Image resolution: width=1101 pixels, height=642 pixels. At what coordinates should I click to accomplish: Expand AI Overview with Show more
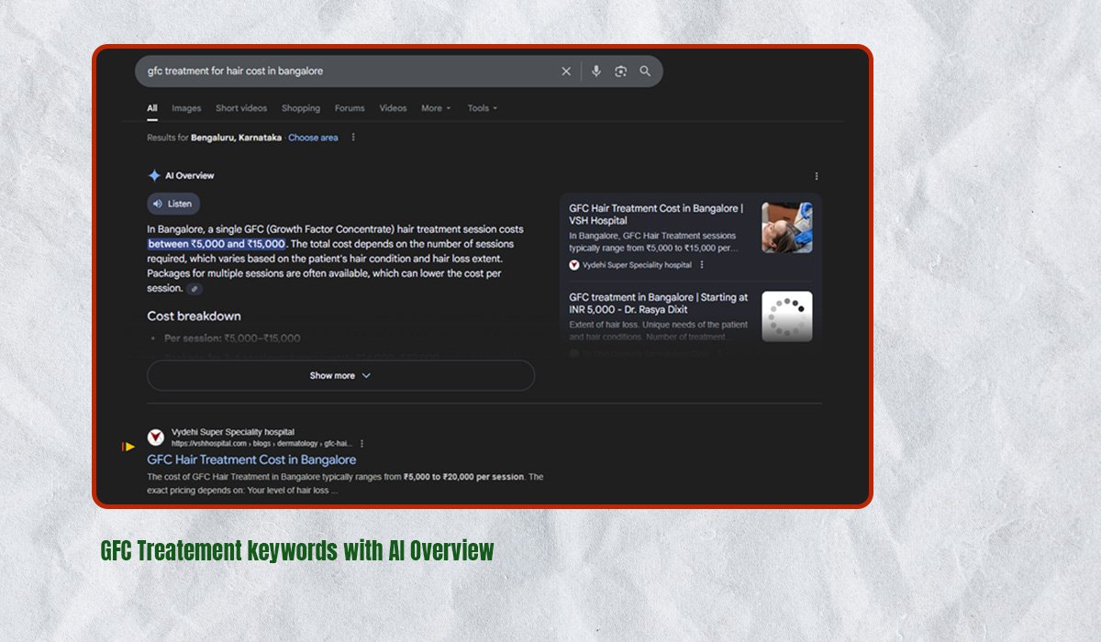(340, 376)
